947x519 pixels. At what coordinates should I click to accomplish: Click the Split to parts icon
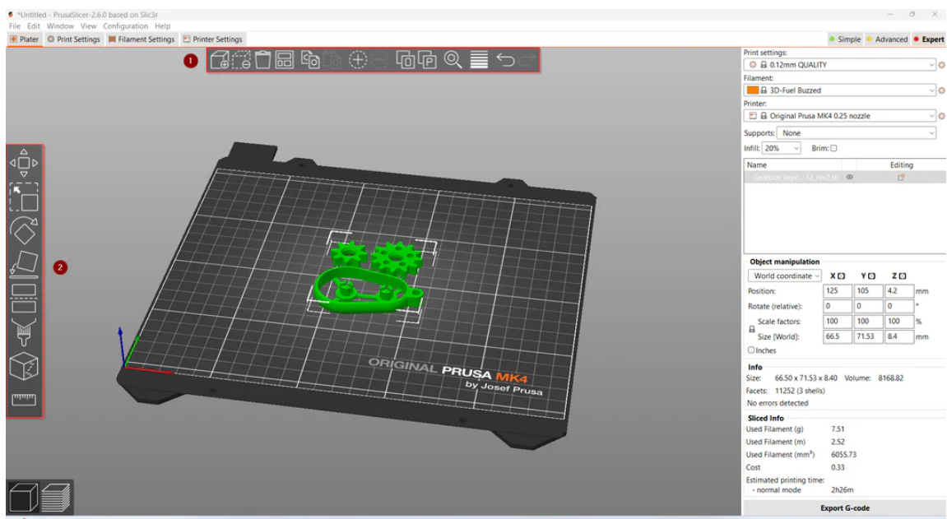(x=427, y=60)
